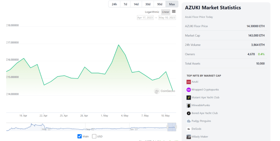Viewport: 280px width, 141px height.
Task: Edit the Apr 17, 2023 start date field
Action: (145, 18)
